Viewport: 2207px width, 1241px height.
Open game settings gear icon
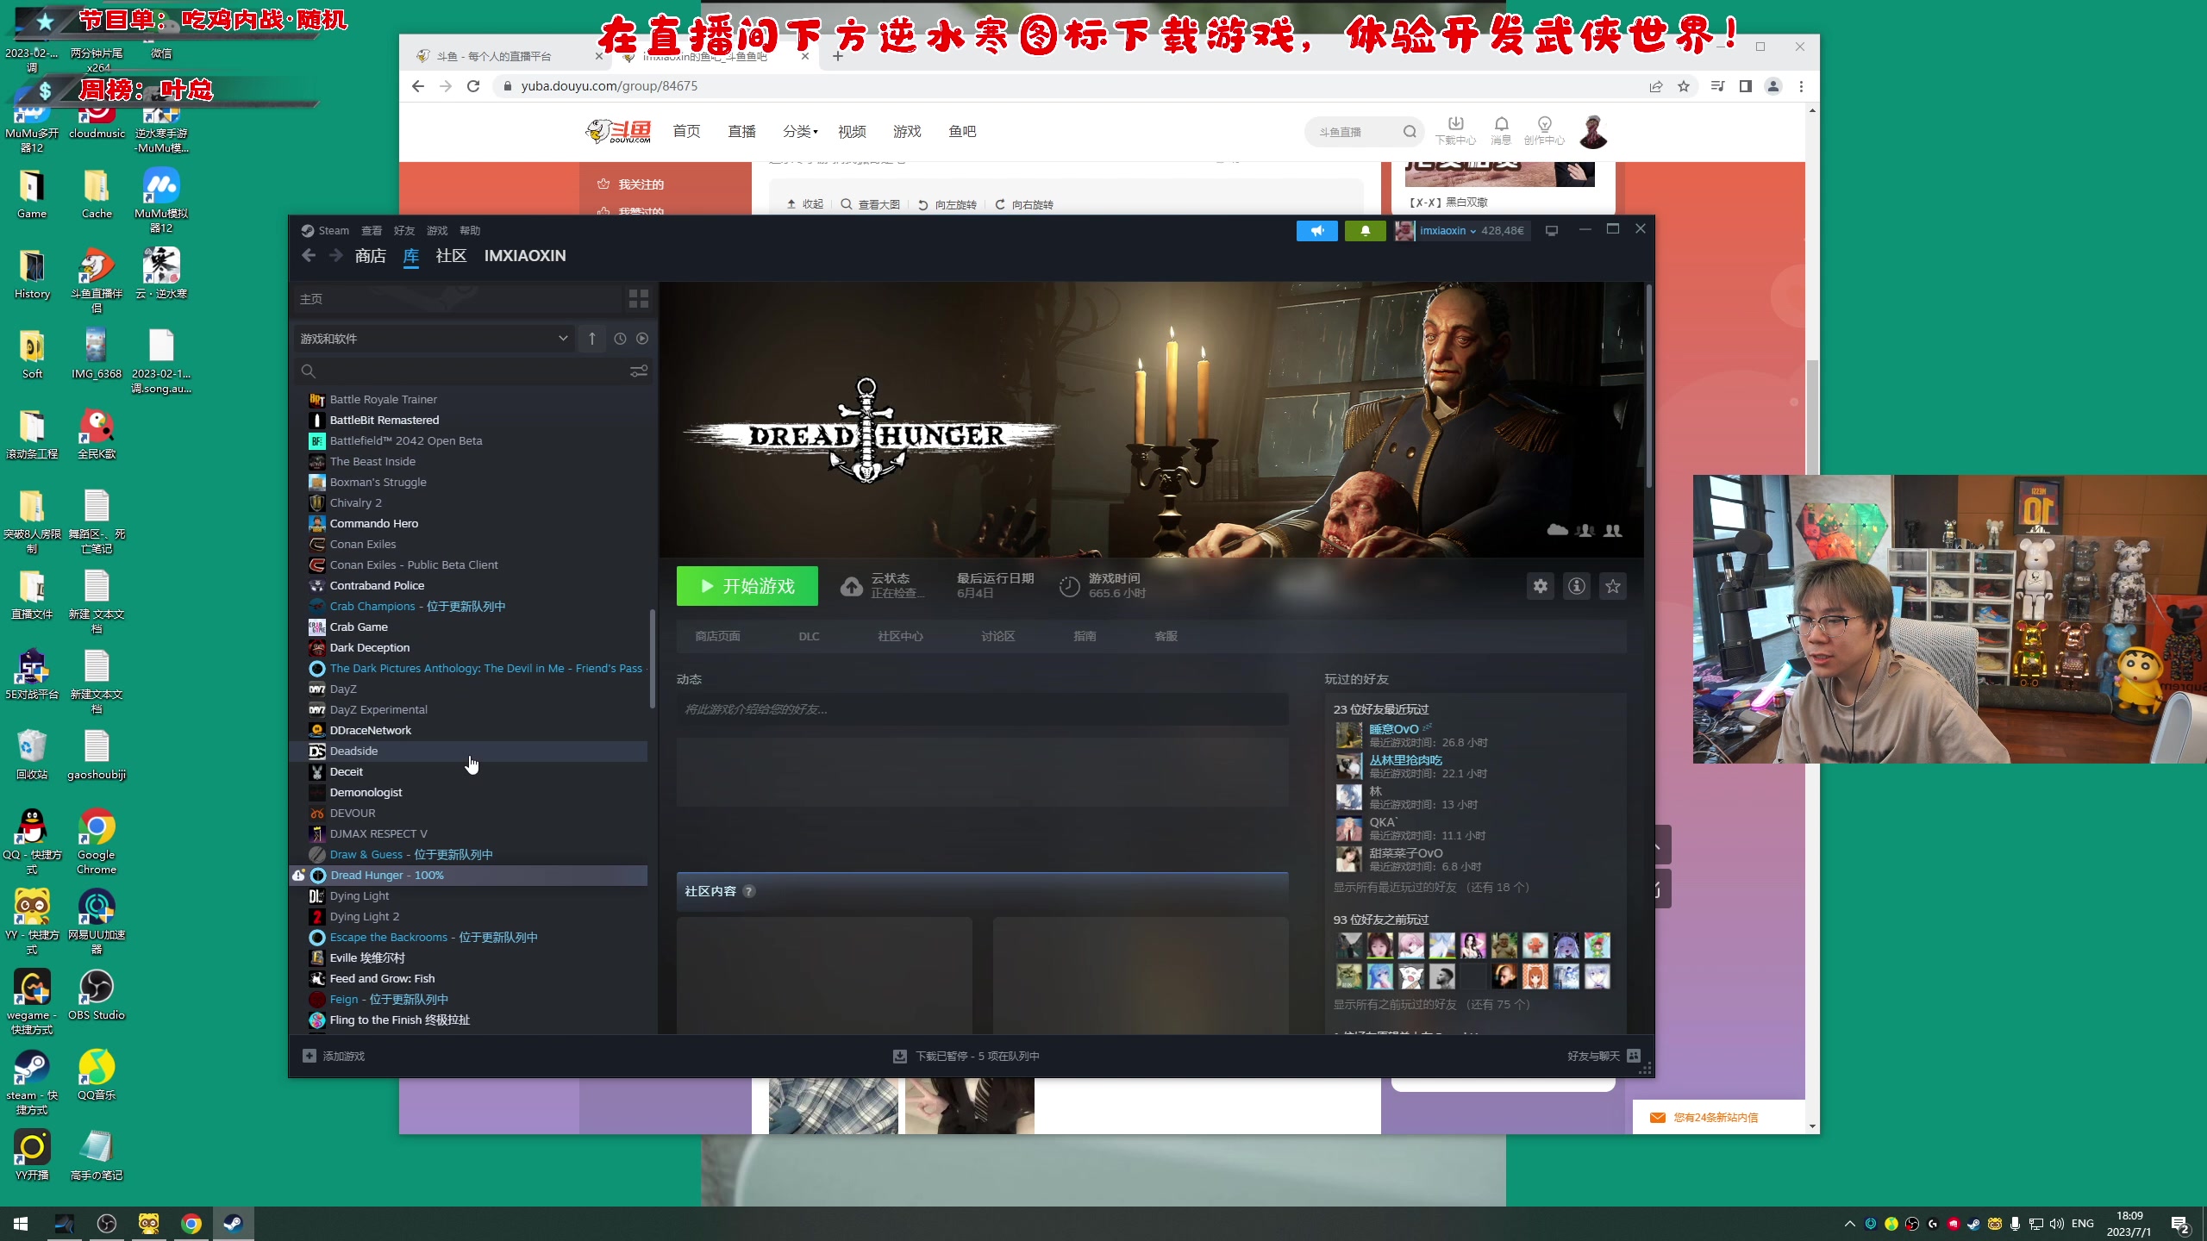(1541, 586)
